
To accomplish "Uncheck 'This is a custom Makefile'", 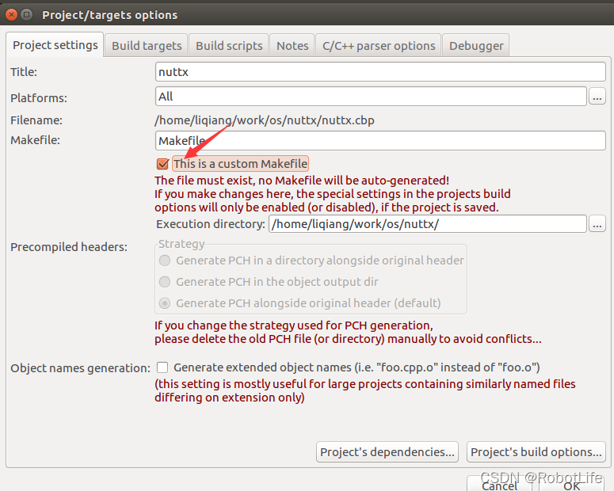I will (x=162, y=164).
